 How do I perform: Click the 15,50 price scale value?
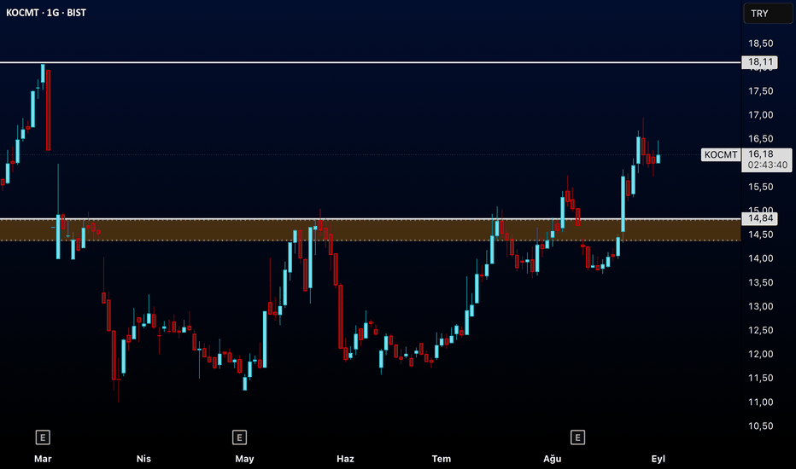[760, 187]
